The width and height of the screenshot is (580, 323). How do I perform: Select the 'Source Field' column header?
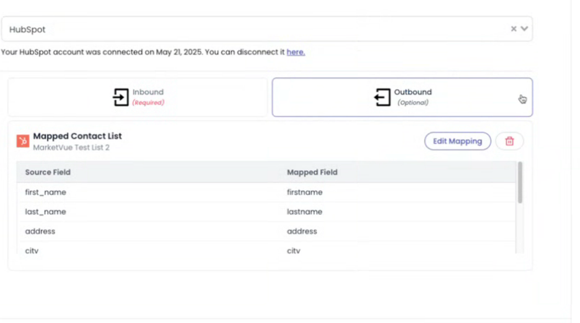tap(48, 172)
